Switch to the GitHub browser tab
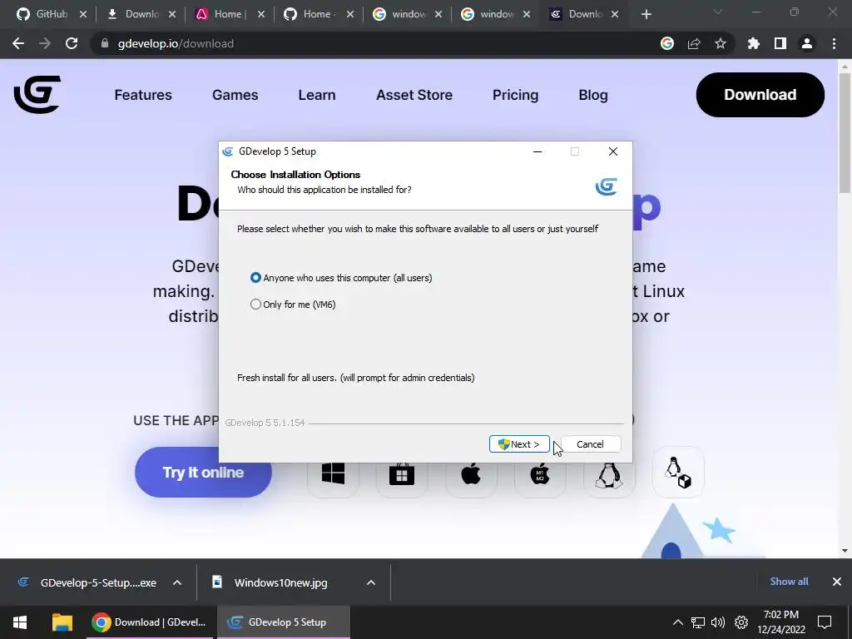The height and width of the screenshot is (639, 852). (x=46, y=14)
